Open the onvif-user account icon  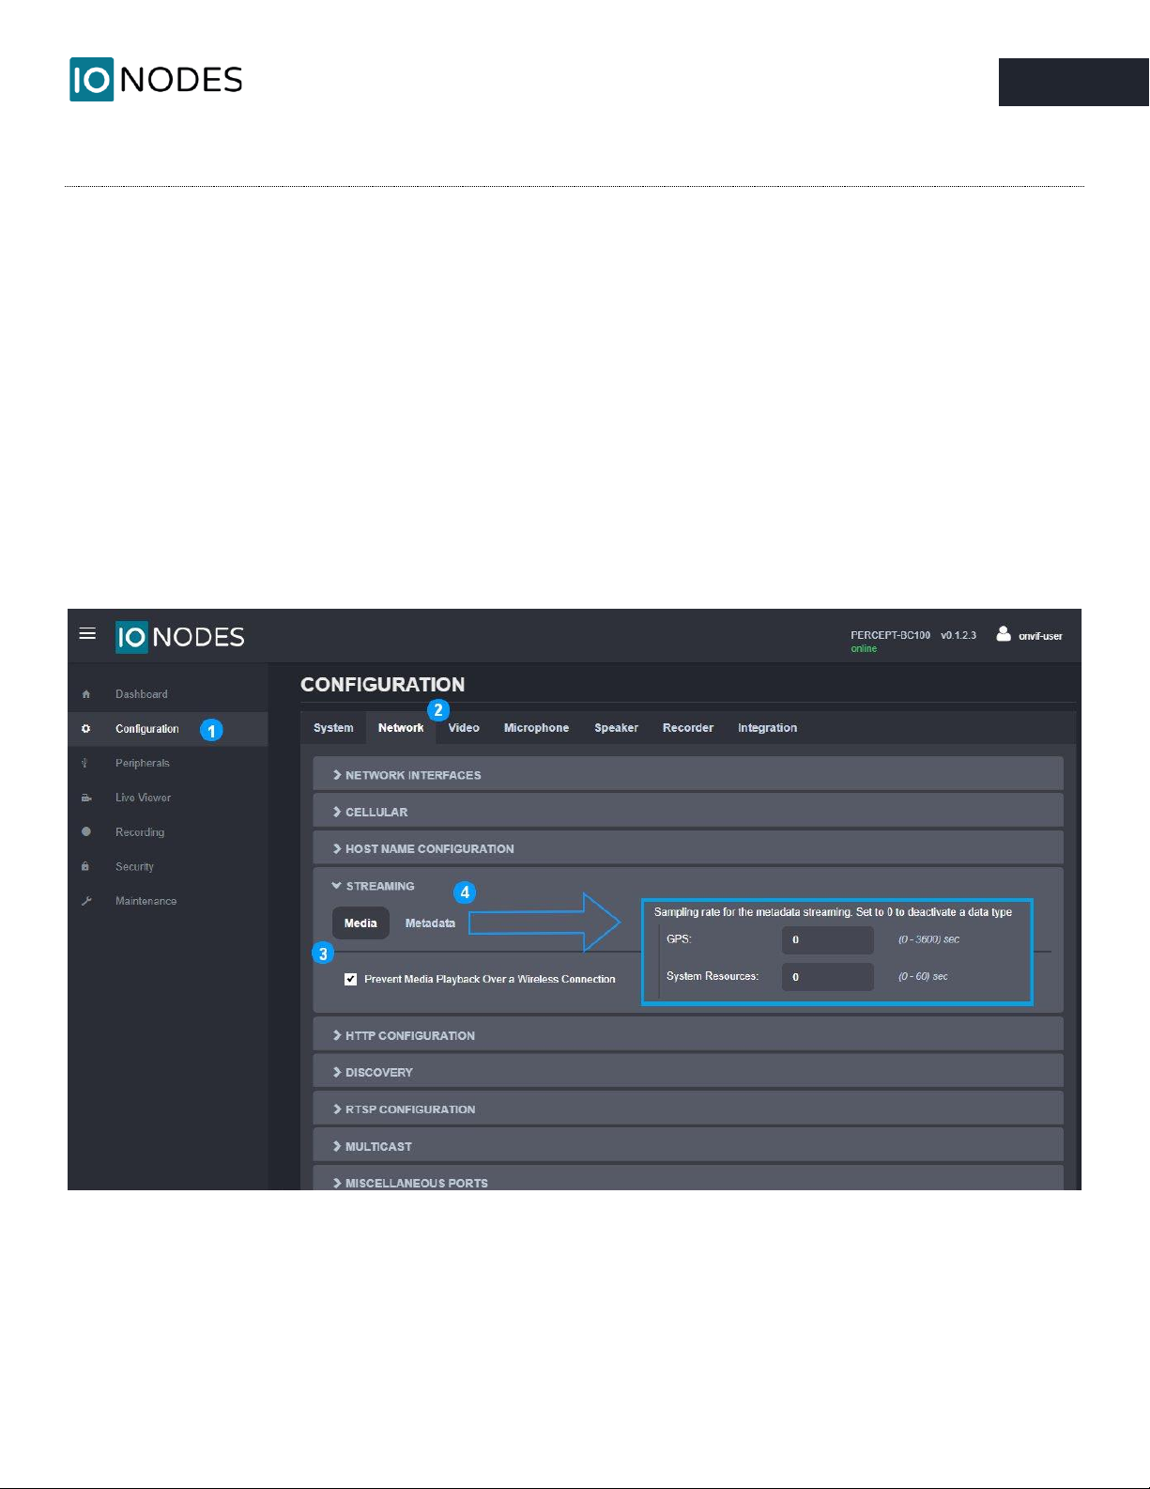tap(1004, 634)
